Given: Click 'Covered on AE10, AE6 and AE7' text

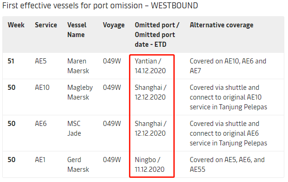Looking at the screenshot, I should pos(228,66).
